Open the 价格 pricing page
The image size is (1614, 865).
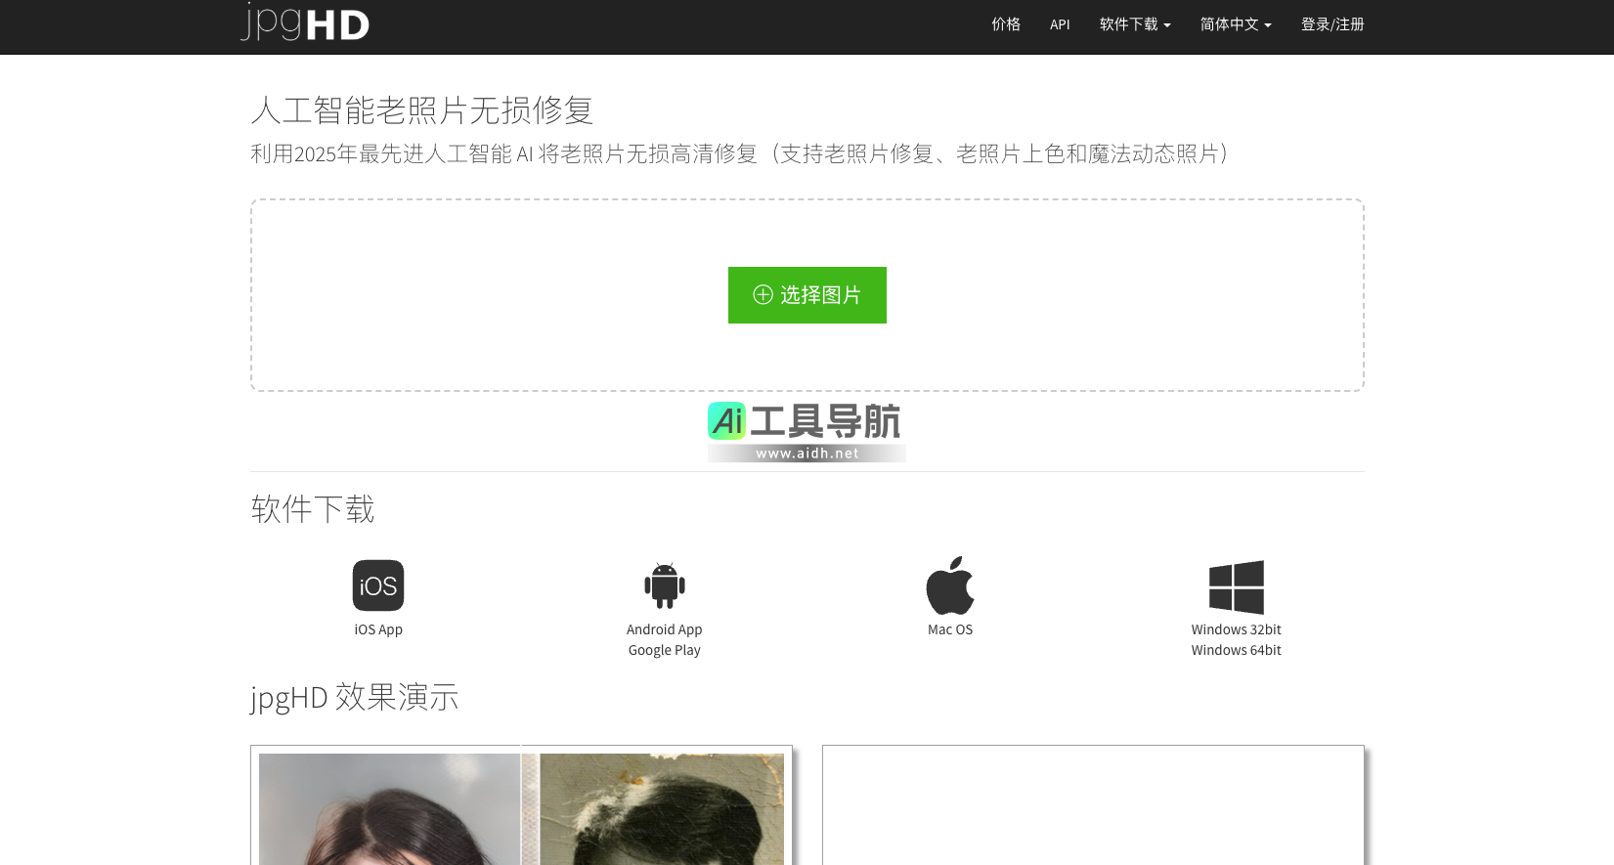pos(1006,24)
